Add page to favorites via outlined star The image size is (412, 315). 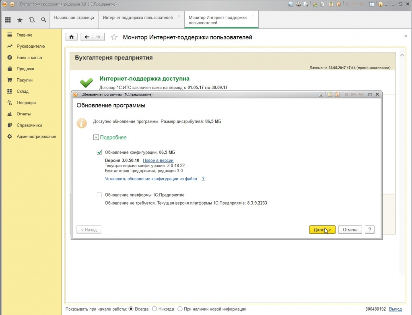click(x=114, y=37)
